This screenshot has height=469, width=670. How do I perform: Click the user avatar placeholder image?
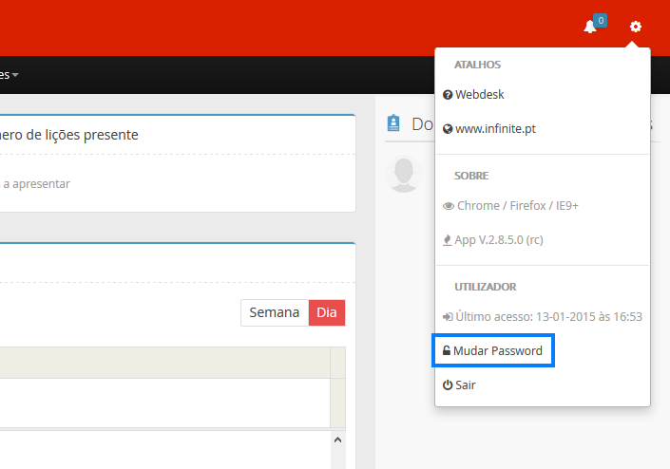(x=406, y=175)
